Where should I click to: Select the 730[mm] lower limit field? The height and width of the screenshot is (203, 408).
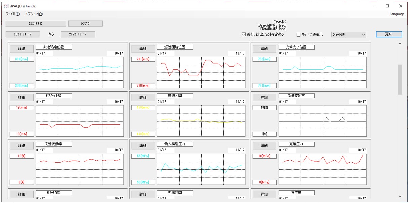point(143,86)
